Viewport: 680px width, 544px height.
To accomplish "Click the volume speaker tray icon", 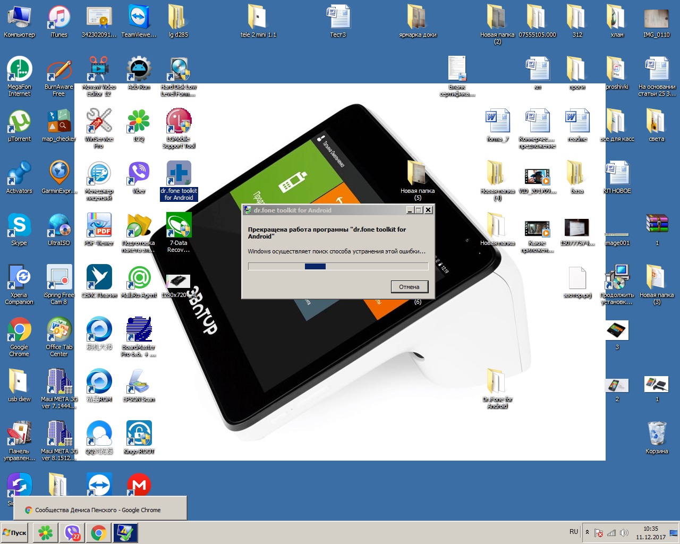I will point(624,533).
